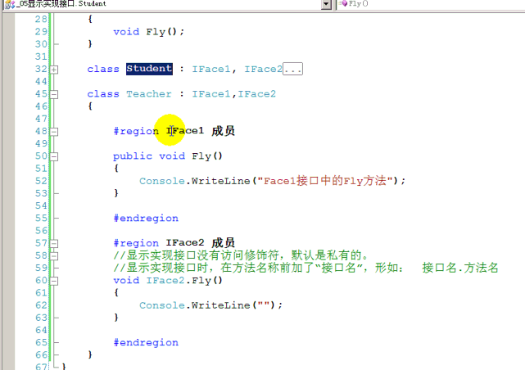
Task: Click the comment '接口名.方法名' on line 59
Action: (460, 268)
